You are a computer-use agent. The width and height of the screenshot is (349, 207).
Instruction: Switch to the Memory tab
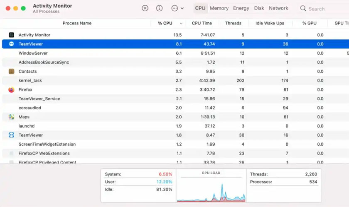pyautogui.click(x=219, y=8)
